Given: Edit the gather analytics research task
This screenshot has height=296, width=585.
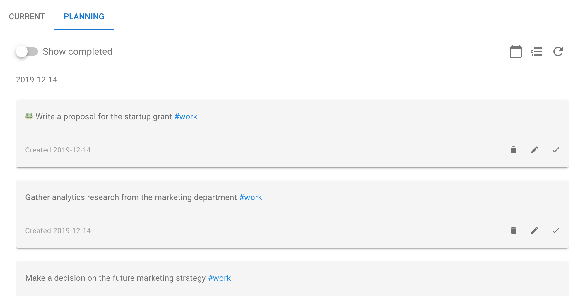Looking at the screenshot, I should (x=535, y=230).
